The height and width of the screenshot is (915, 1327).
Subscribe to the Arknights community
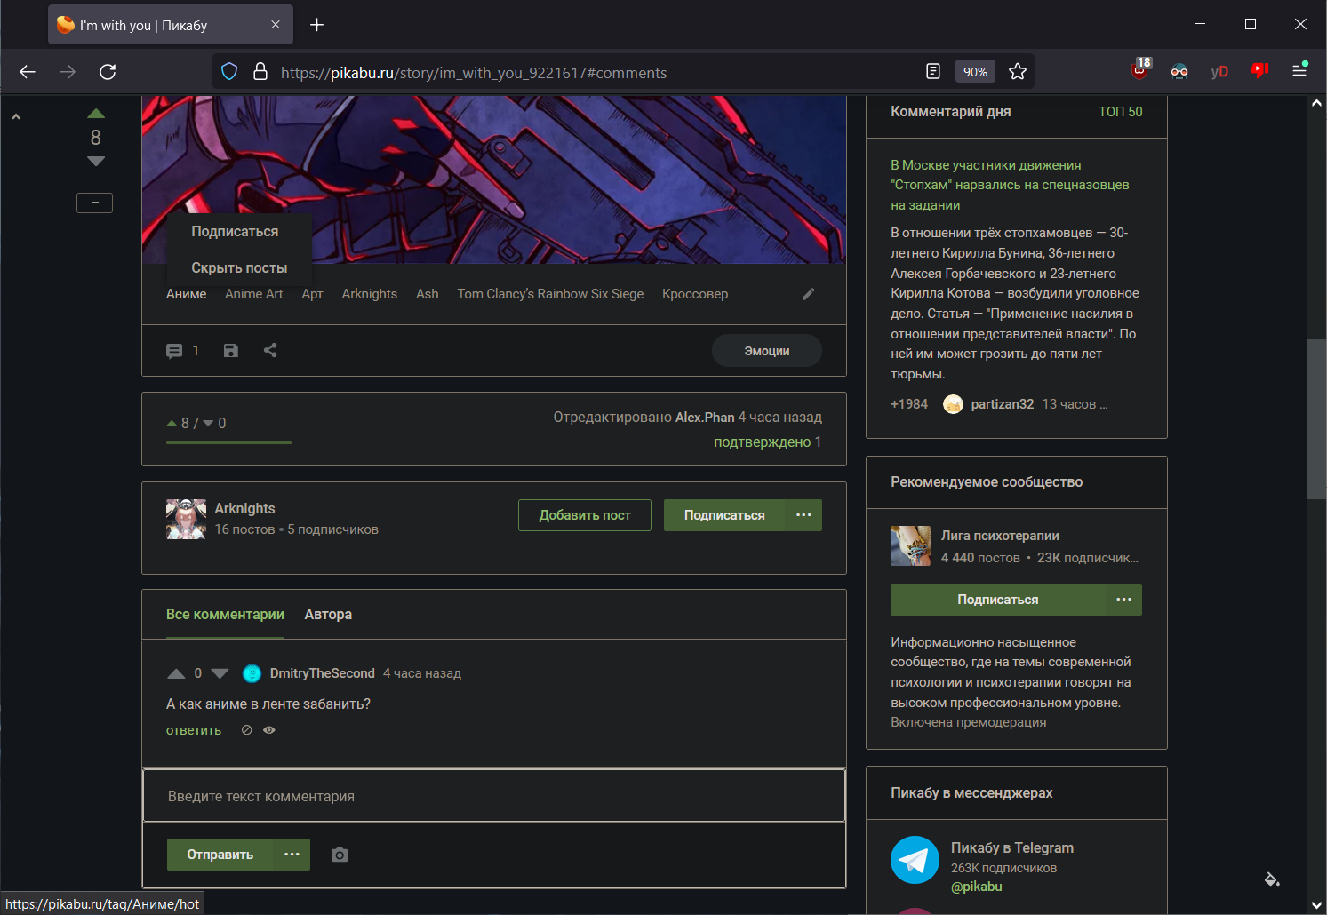724,515
